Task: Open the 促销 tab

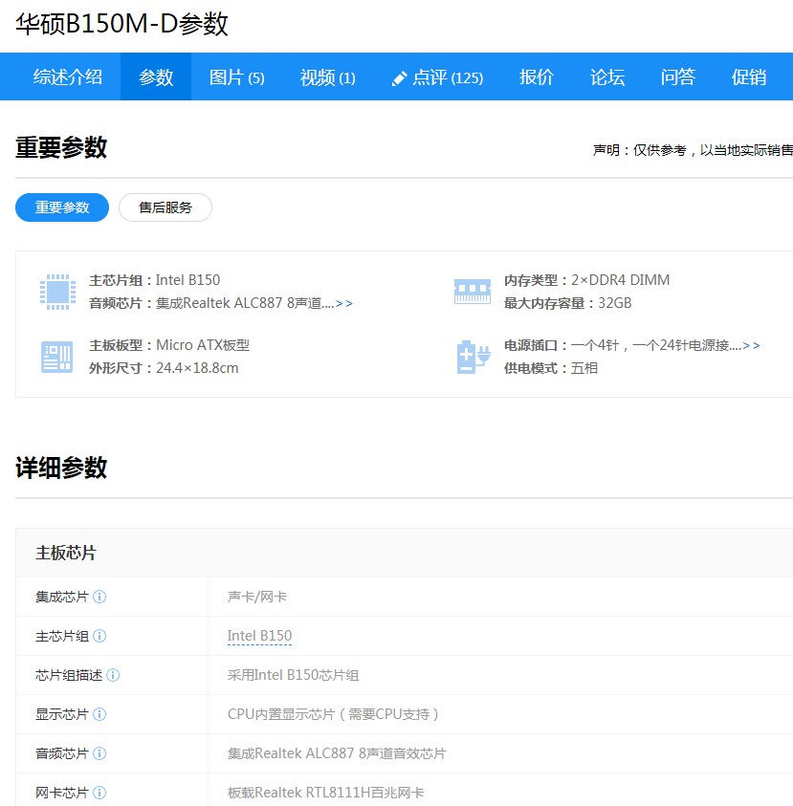Action: [749, 76]
